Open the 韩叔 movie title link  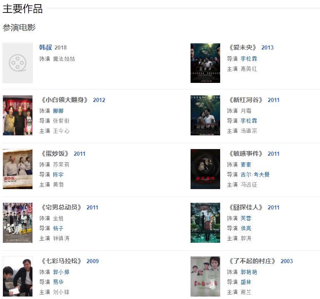click(45, 47)
